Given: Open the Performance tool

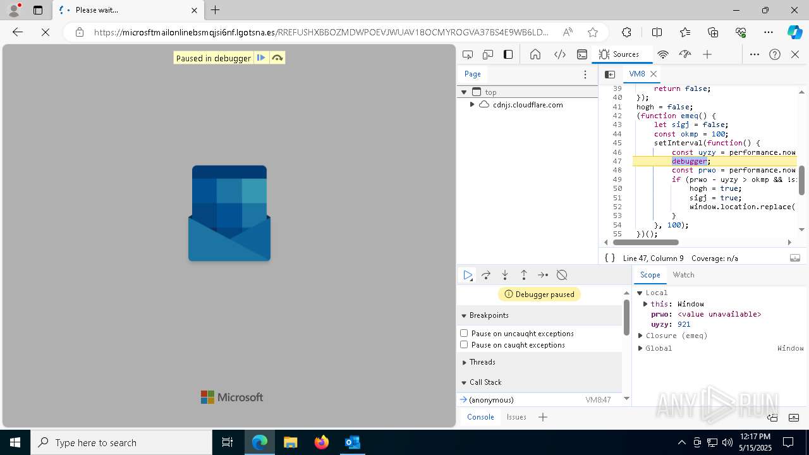Looking at the screenshot, I should tap(685, 54).
